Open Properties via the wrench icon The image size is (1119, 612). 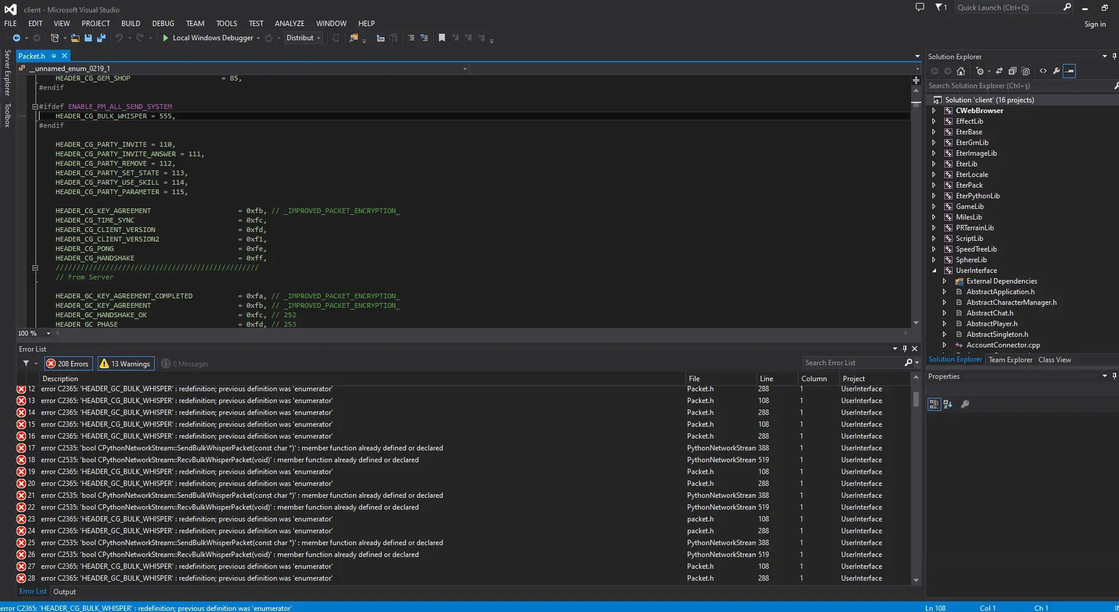1056,71
